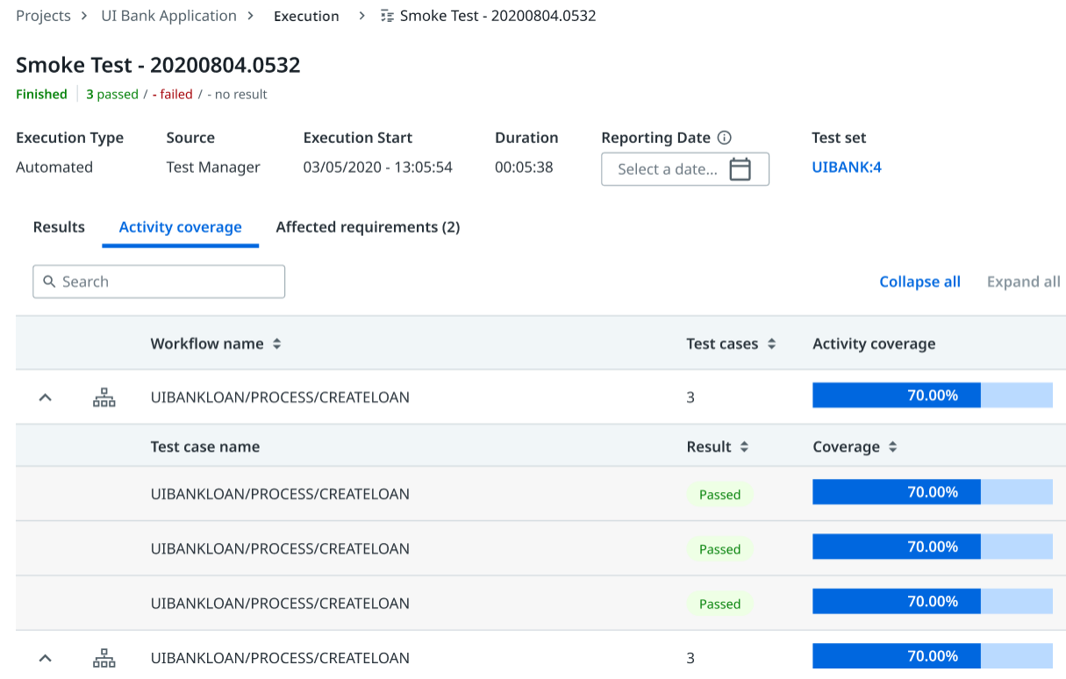Click the sort icon on Workflow name column
The image size is (1066, 679).
pyautogui.click(x=276, y=343)
